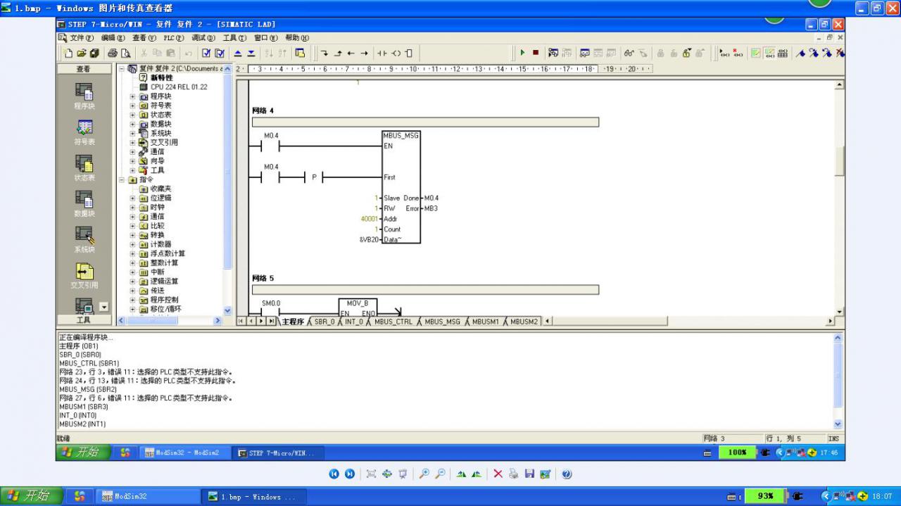Open 状态表 from the navigation bar
The height and width of the screenshot is (506, 901).
tap(84, 168)
